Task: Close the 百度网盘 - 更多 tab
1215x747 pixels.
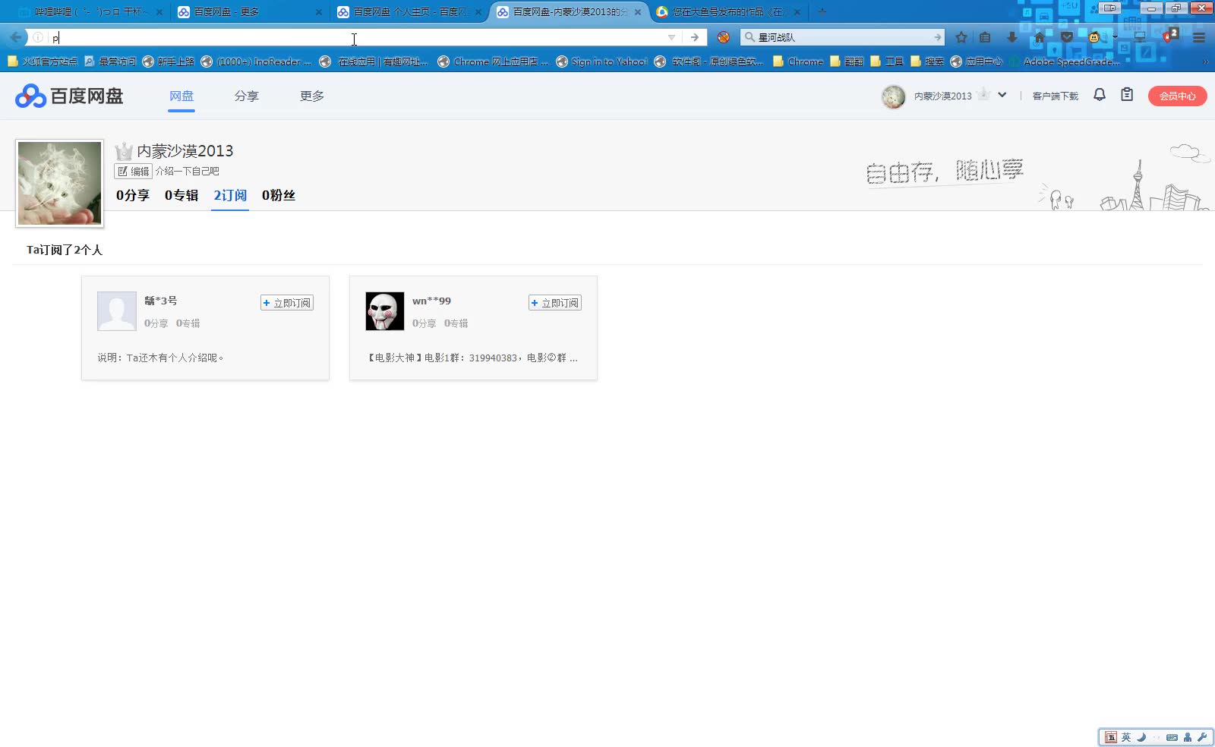Action: 318,12
